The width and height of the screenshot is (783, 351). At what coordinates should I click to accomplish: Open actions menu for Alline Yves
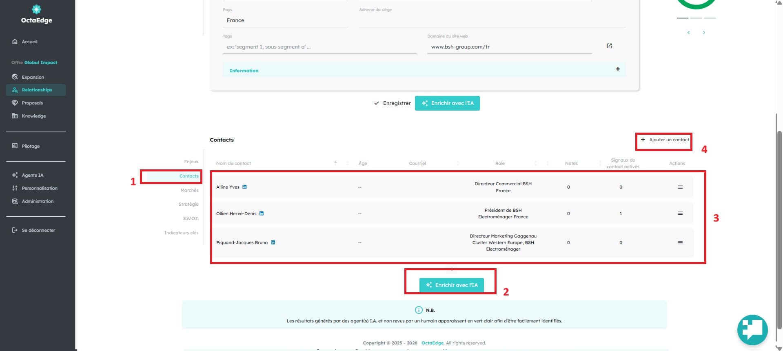pyautogui.click(x=680, y=187)
